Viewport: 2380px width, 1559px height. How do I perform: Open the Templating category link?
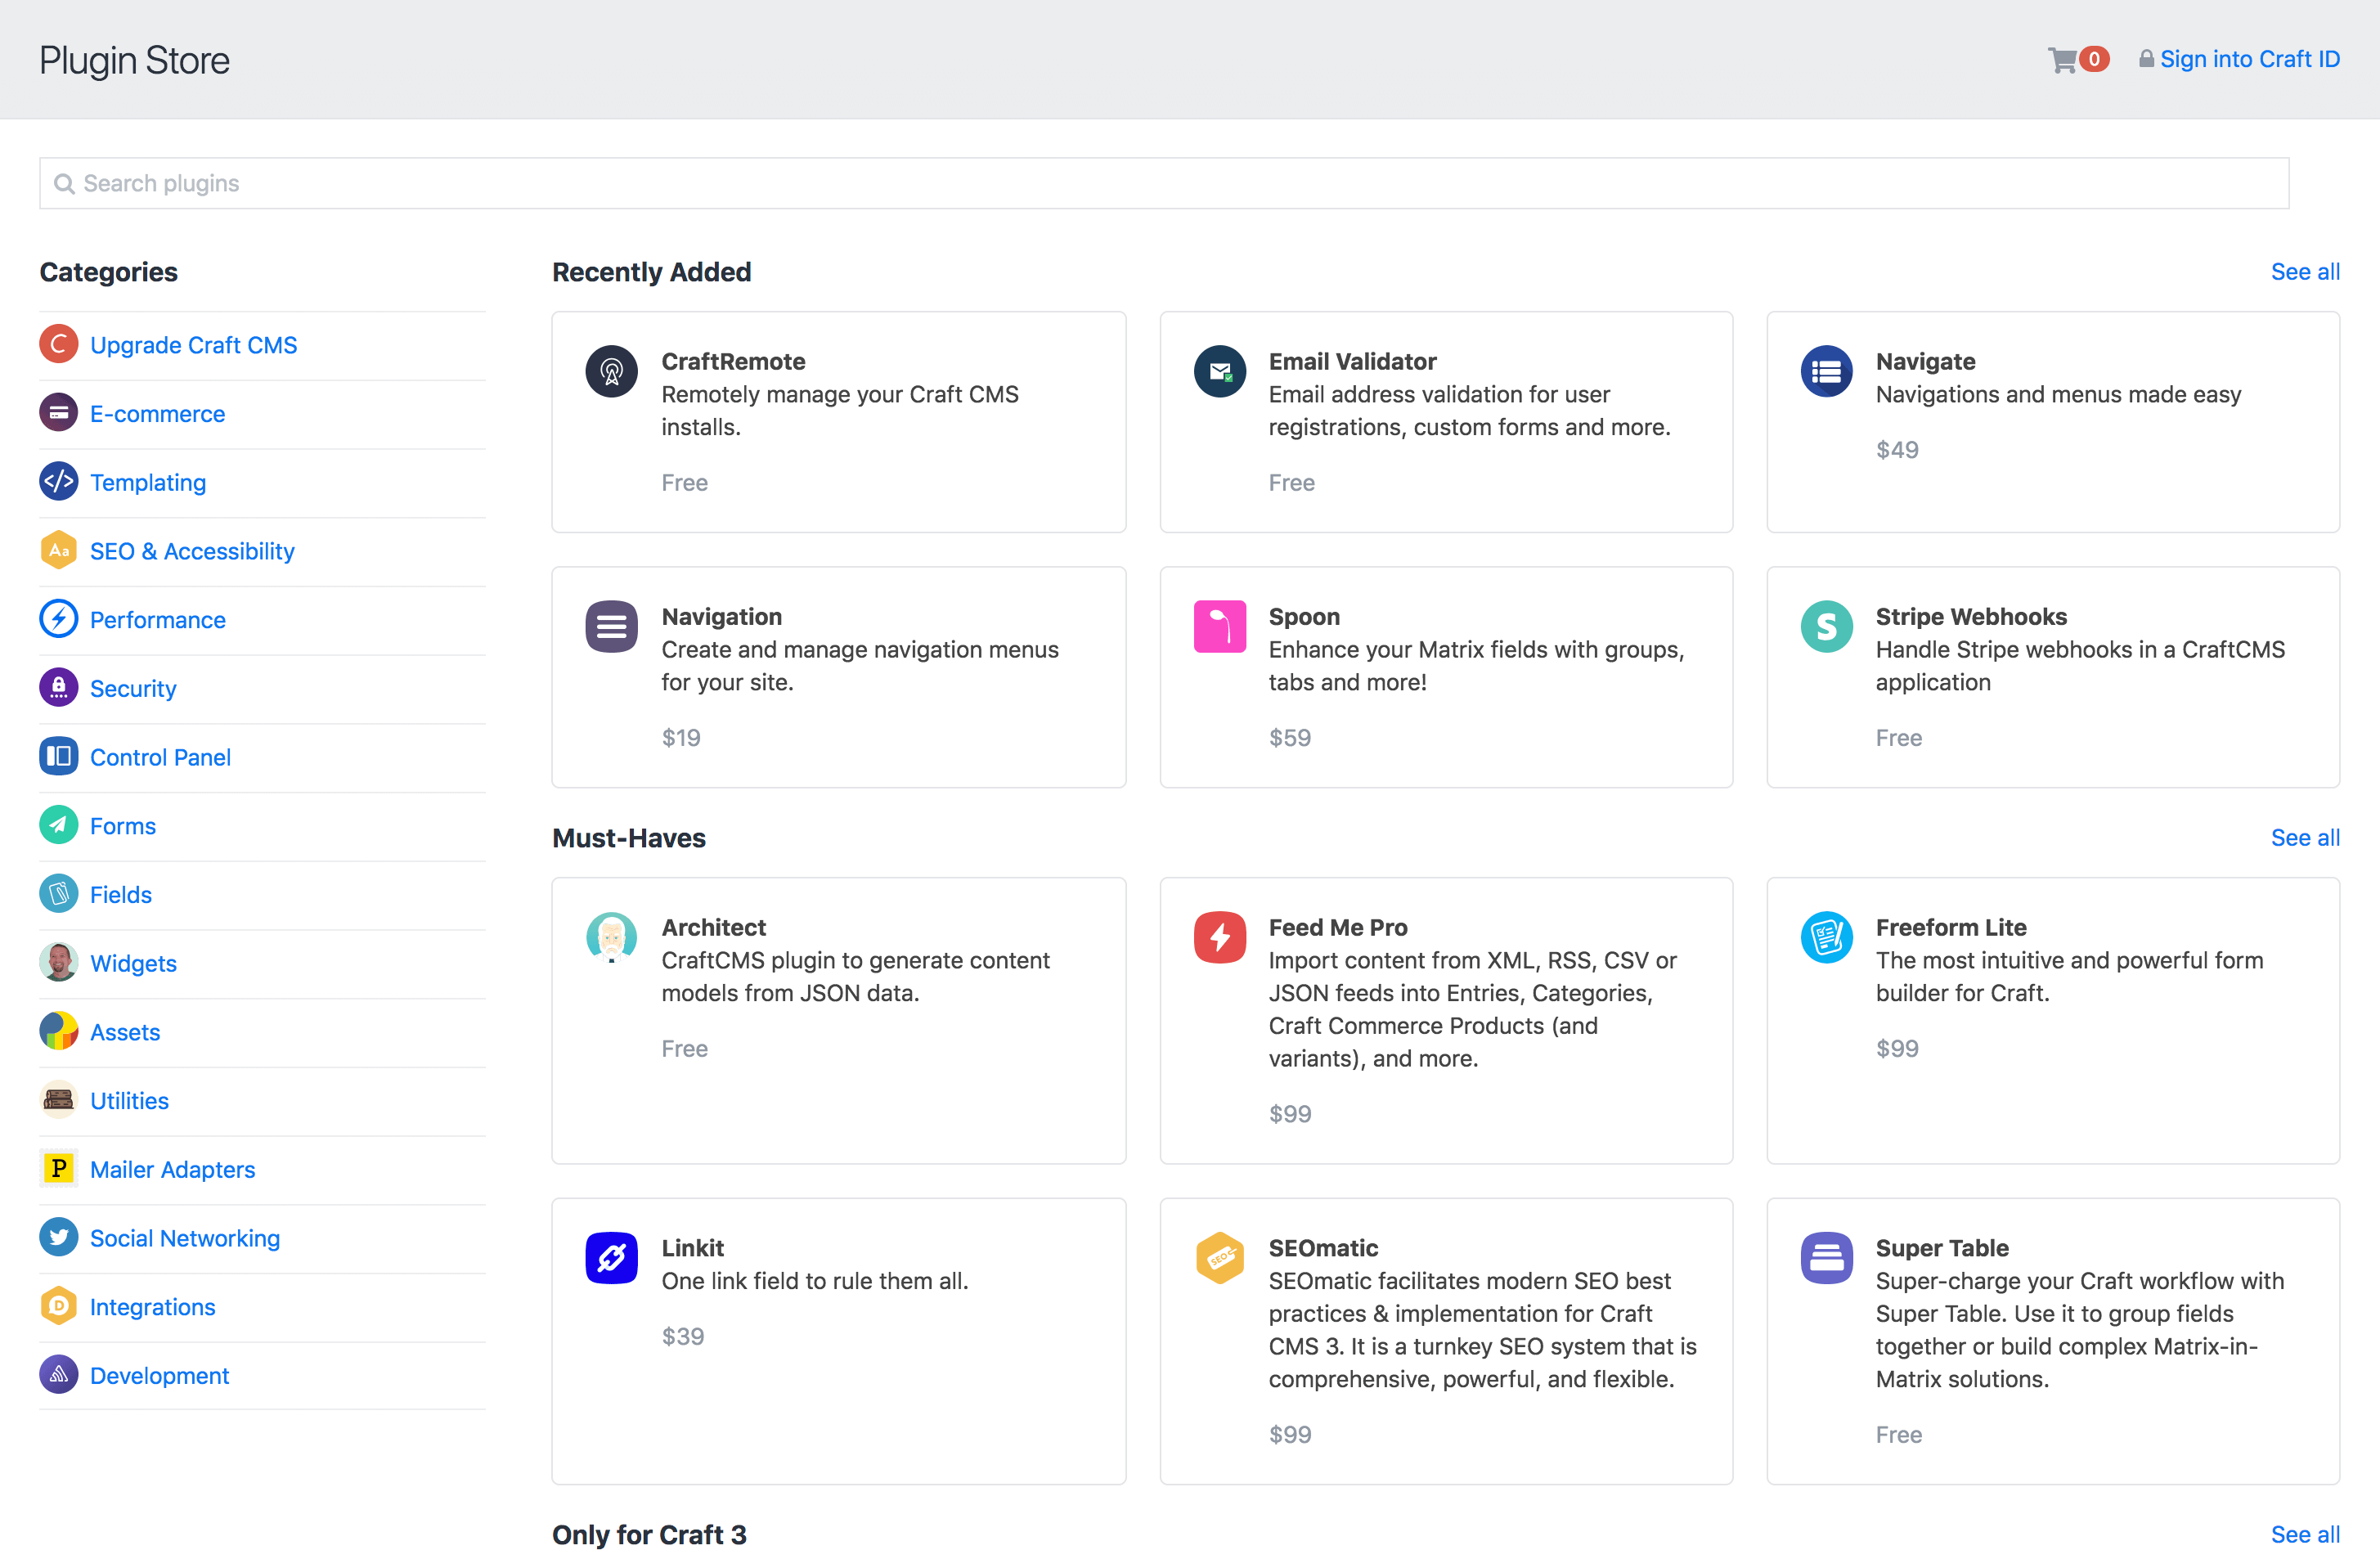pos(148,483)
